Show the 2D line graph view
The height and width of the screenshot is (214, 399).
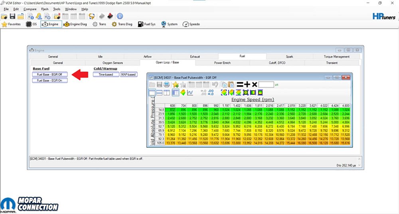190,92
